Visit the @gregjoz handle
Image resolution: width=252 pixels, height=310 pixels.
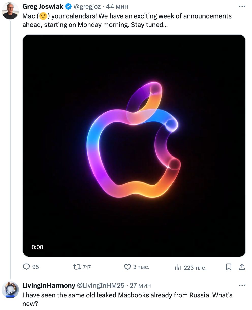[x=87, y=7]
